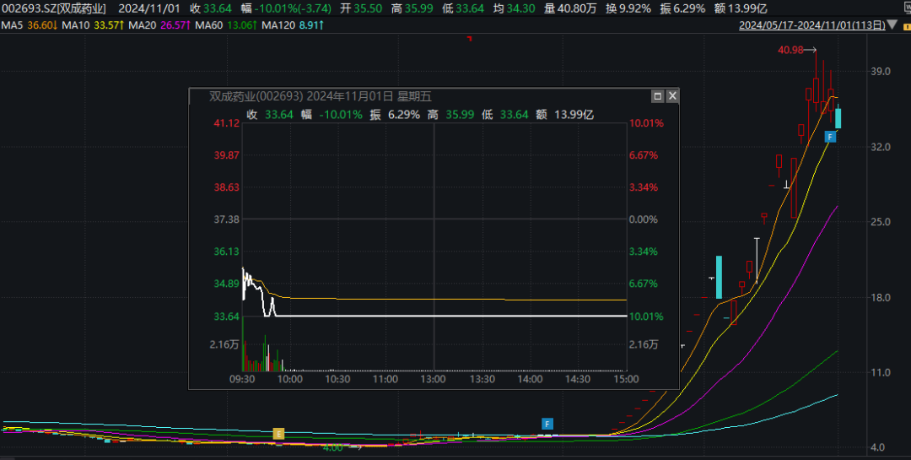Click the popup title 双成药业(002693) 2024年11月01日 星期五
The width and height of the screenshot is (911, 460).
tap(321, 96)
